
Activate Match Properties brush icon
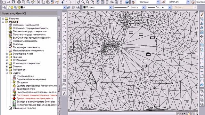(53, 2)
